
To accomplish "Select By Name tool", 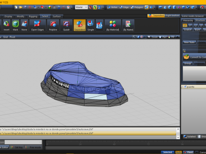I will pos(128,25).
